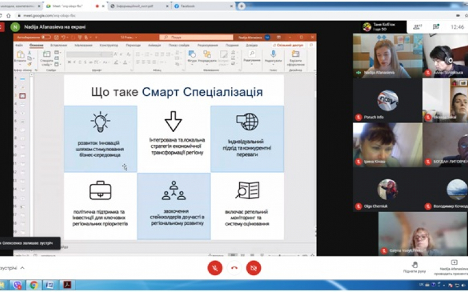Click the light bulb icon on slide
The width and height of the screenshot is (468, 292).
[x=100, y=122]
